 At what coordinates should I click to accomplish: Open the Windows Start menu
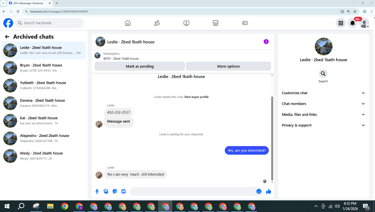(x=7, y=206)
